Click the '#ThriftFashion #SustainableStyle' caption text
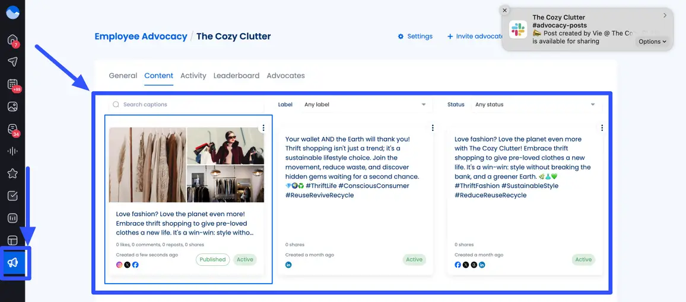This screenshot has width=686, height=302. click(x=506, y=186)
